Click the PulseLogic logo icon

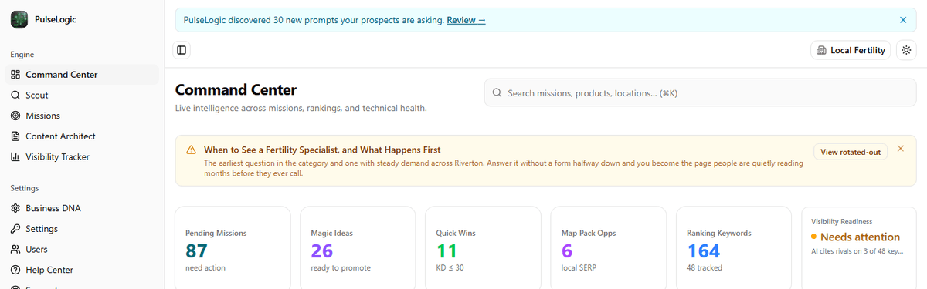click(19, 19)
